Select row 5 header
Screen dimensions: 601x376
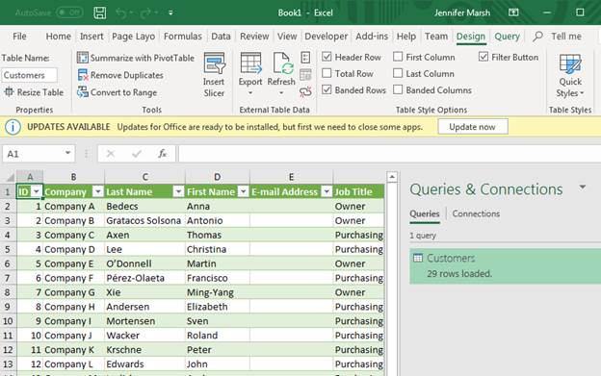pyautogui.click(x=8, y=249)
